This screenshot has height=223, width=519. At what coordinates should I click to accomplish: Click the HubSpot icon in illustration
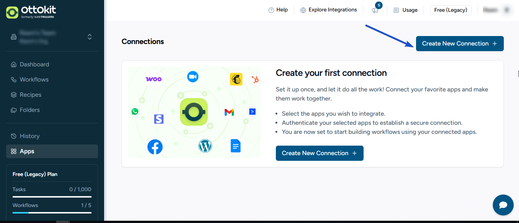[255, 80]
